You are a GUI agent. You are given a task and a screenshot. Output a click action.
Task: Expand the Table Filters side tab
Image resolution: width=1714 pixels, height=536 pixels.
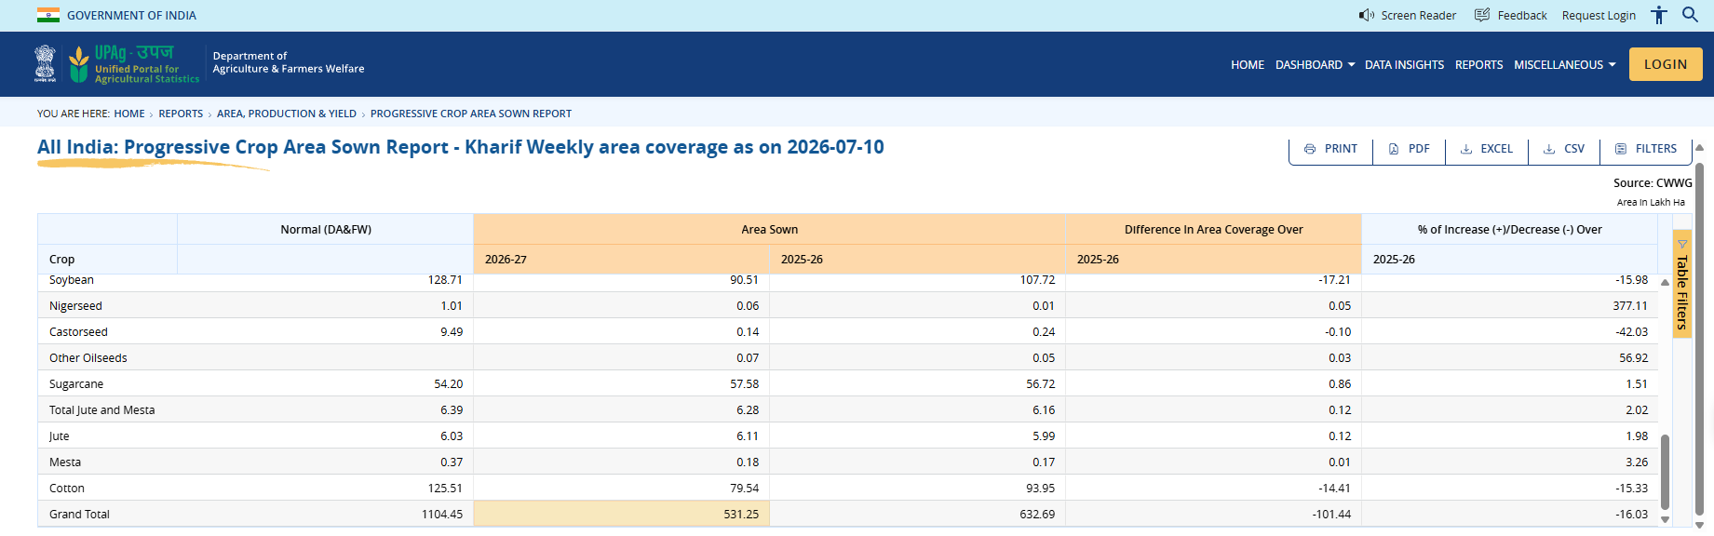coord(1682,284)
